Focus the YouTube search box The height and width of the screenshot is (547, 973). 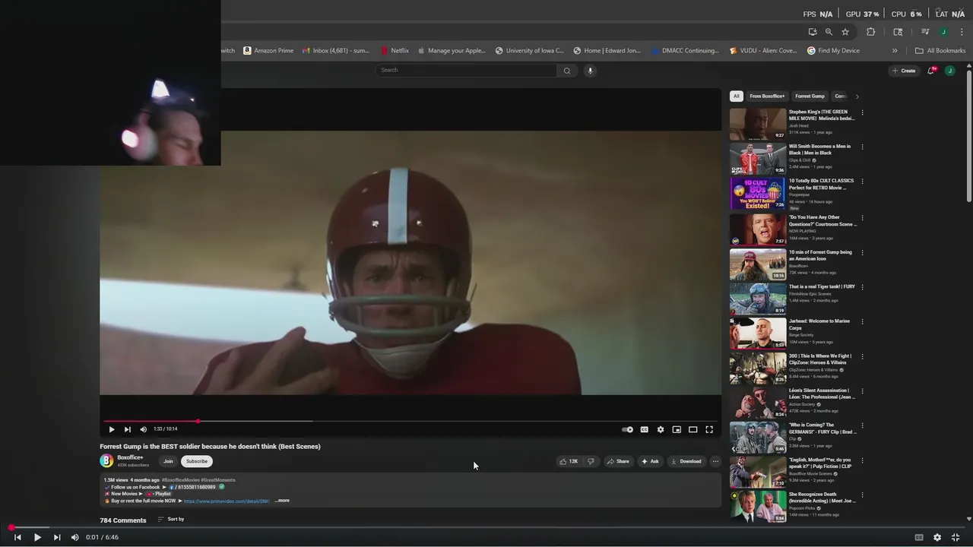tap(467, 70)
